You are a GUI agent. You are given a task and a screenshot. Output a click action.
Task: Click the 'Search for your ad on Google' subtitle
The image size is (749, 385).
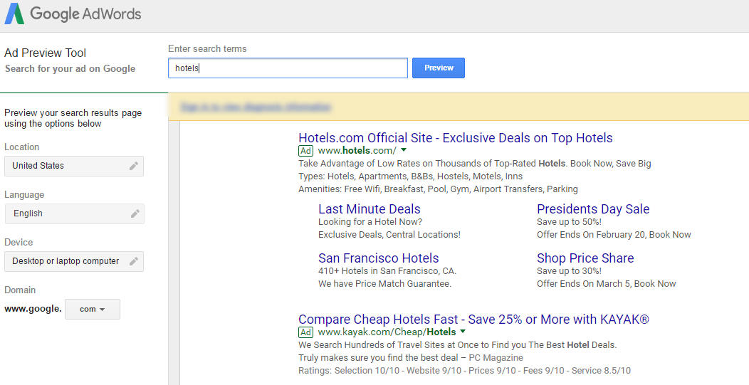[70, 69]
